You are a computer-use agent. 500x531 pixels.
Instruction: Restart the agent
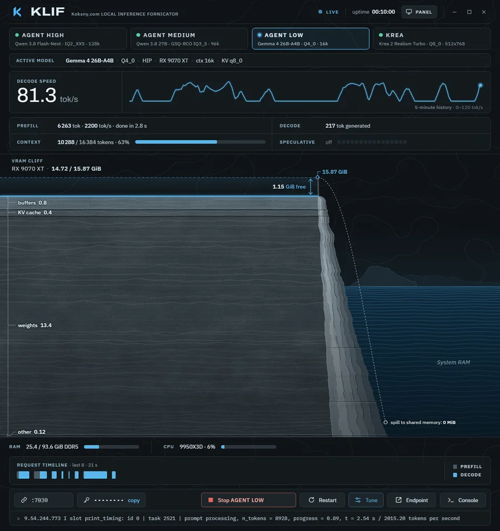coord(322,500)
